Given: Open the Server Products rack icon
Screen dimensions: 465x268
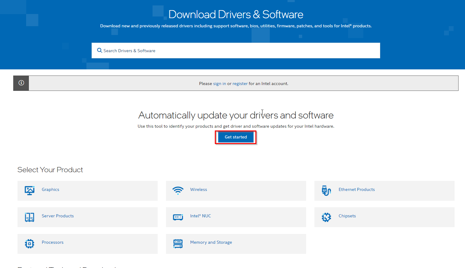Looking at the screenshot, I should [30, 217].
